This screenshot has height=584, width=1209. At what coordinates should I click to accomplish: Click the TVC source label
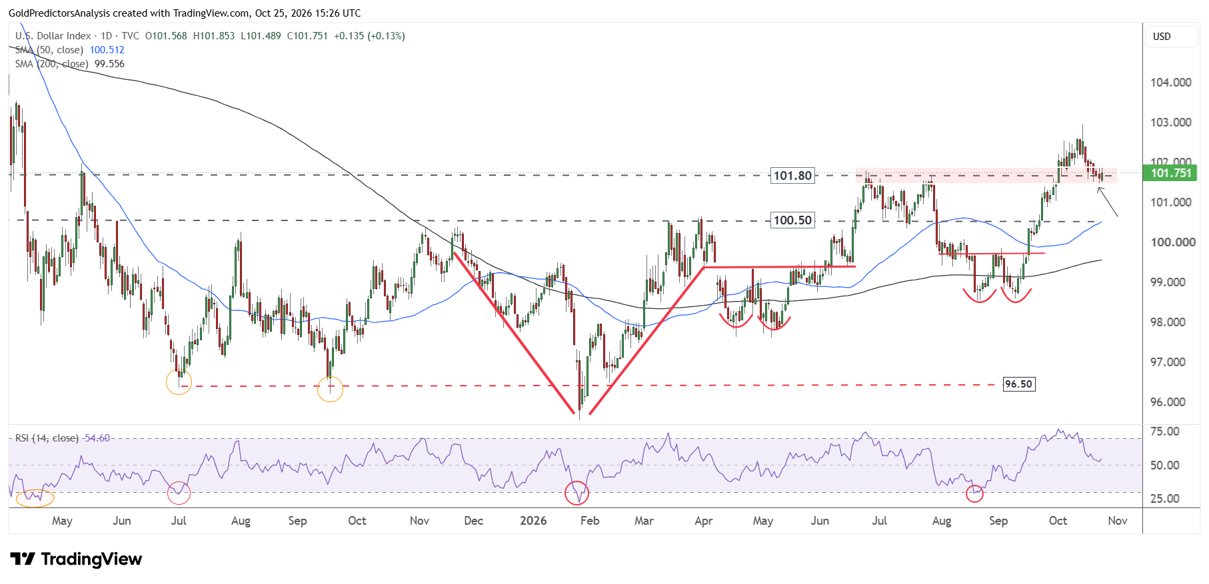131,36
